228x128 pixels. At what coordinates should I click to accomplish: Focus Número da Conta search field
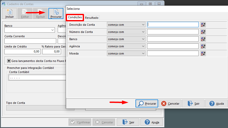173,32
